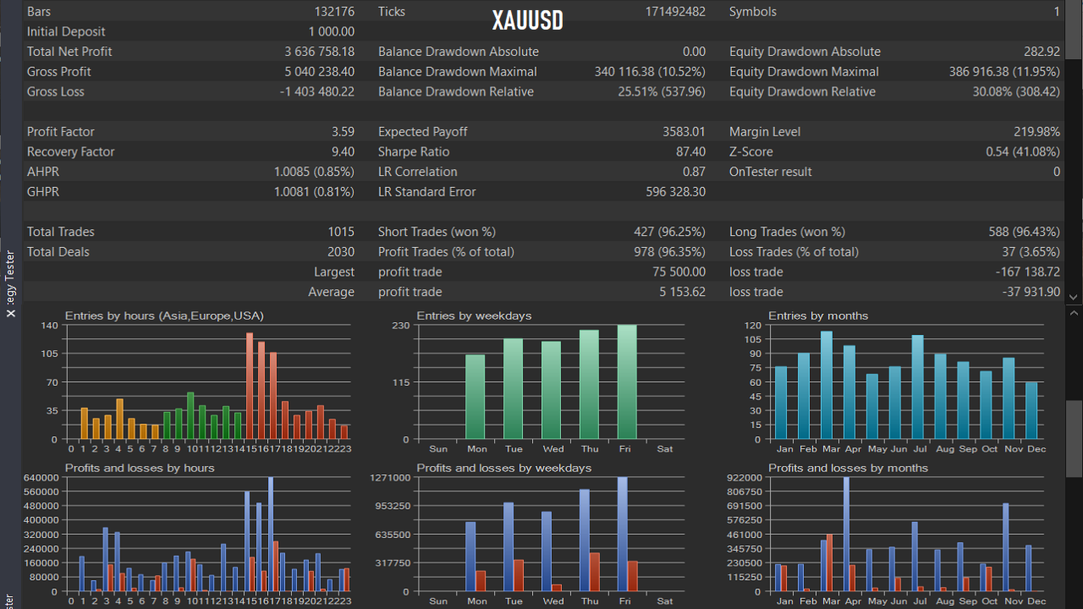Click the report scroll down chevron

pyautogui.click(x=1074, y=297)
